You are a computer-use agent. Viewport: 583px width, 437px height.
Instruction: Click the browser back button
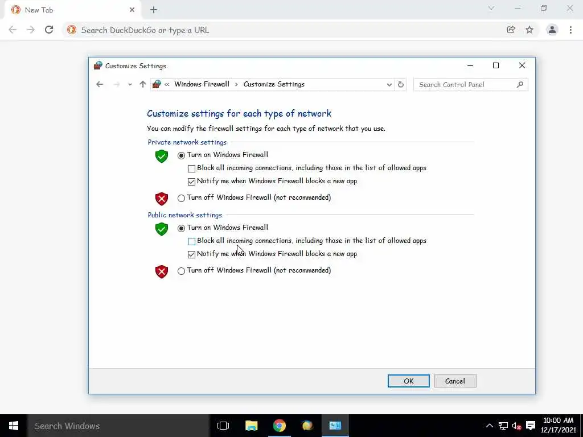pos(13,30)
